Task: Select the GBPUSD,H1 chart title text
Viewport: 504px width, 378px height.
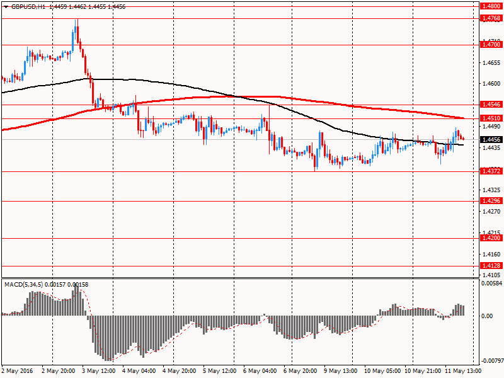Action: [x=28, y=7]
